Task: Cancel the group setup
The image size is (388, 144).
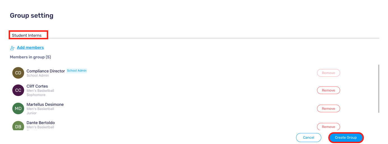Action: point(309,138)
